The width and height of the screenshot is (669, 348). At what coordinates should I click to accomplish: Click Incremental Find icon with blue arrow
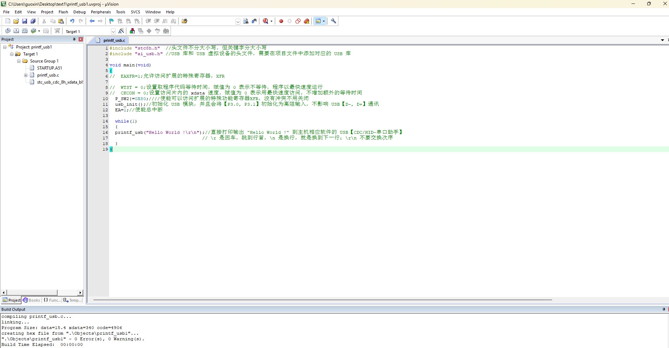click(x=254, y=21)
